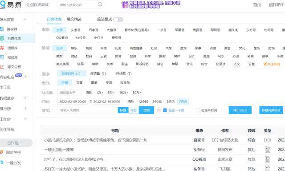The width and height of the screenshot is (285, 171).
Task: Click 关注领域 pencil icon link
Action: click(x=272, y=64)
